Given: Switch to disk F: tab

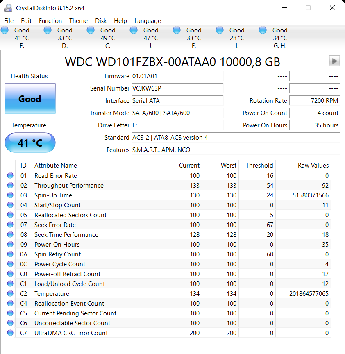Looking at the screenshot, I should pyautogui.click(x=194, y=38).
